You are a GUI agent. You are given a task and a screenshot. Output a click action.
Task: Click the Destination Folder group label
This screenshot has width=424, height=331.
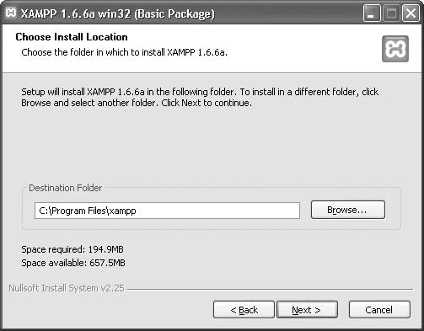coord(65,188)
